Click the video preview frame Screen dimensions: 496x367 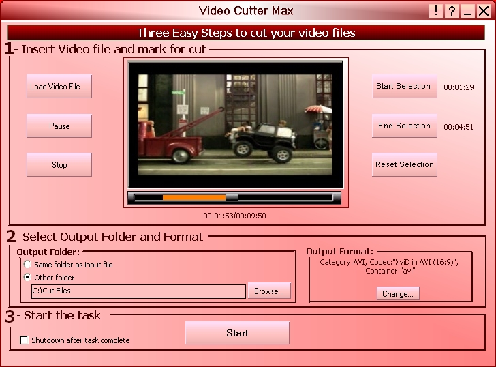pyautogui.click(x=235, y=125)
